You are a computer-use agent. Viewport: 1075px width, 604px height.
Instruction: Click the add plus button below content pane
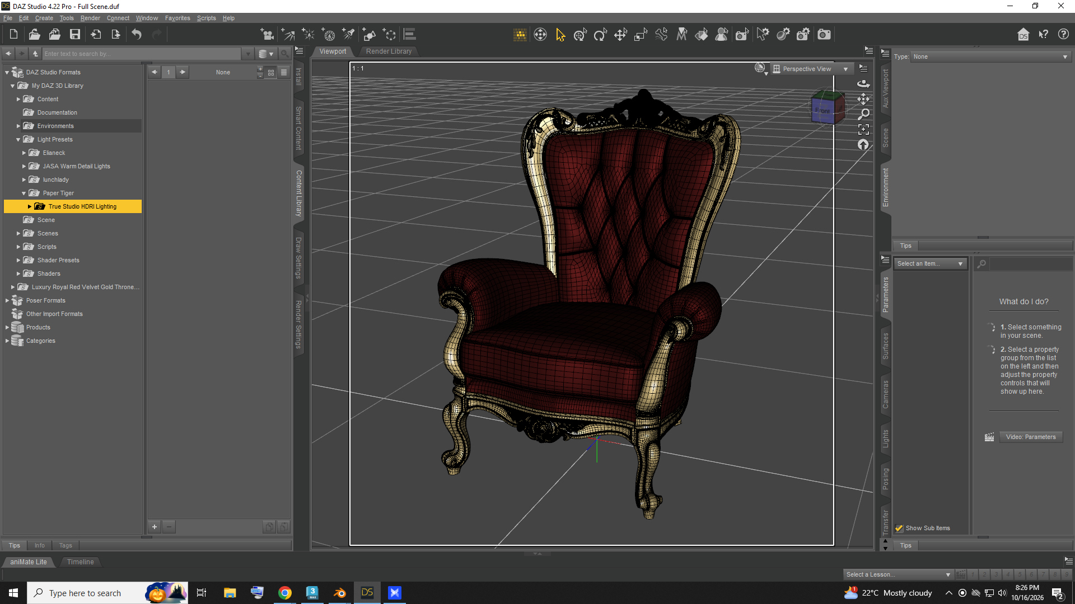pos(155,527)
